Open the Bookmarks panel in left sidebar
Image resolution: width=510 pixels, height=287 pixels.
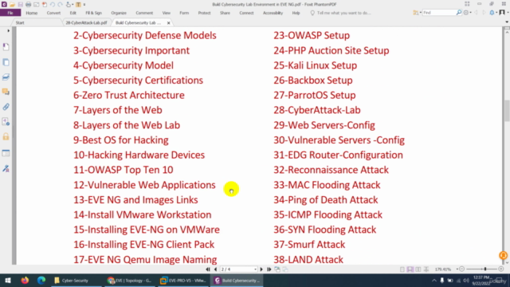(6, 47)
